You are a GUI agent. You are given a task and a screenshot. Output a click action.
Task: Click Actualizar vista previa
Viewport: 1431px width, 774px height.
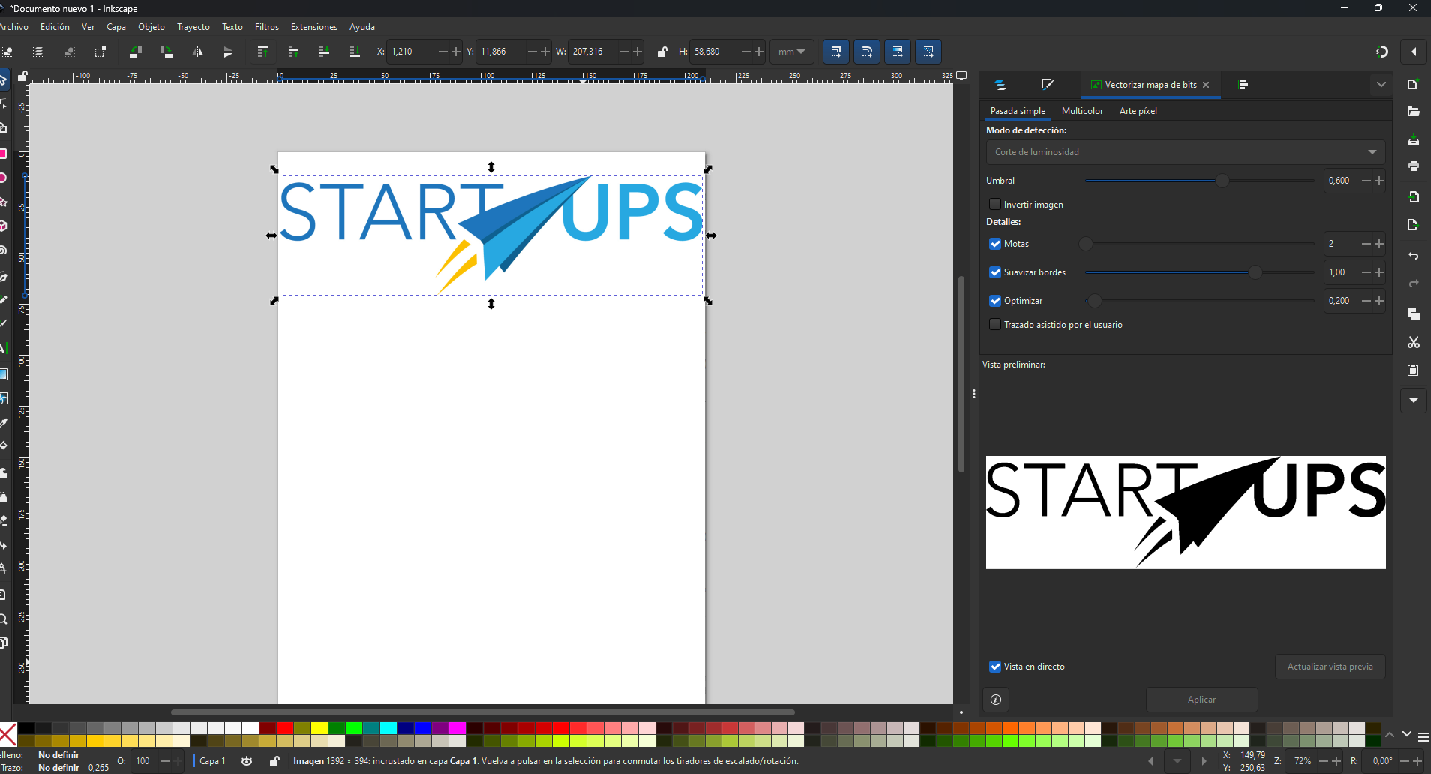(1329, 666)
